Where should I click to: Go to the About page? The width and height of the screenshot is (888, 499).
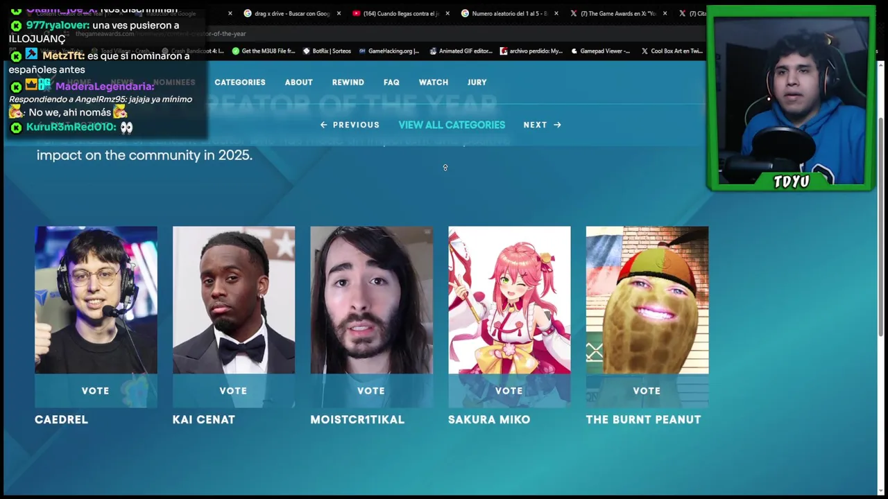[x=299, y=82]
